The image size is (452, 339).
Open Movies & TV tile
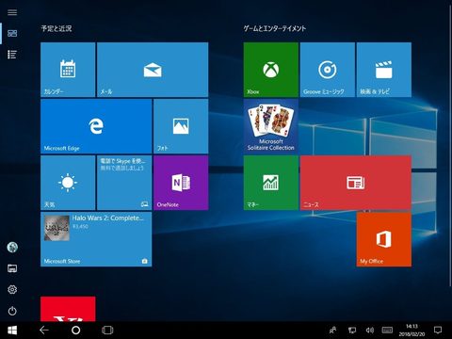click(384, 70)
